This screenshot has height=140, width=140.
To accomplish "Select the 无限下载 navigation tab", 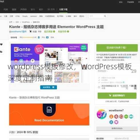I will click(x=63, y=9).
